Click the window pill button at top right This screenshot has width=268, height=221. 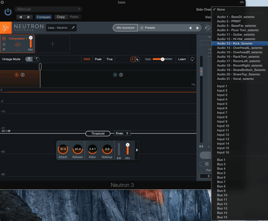(x=242, y=2)
